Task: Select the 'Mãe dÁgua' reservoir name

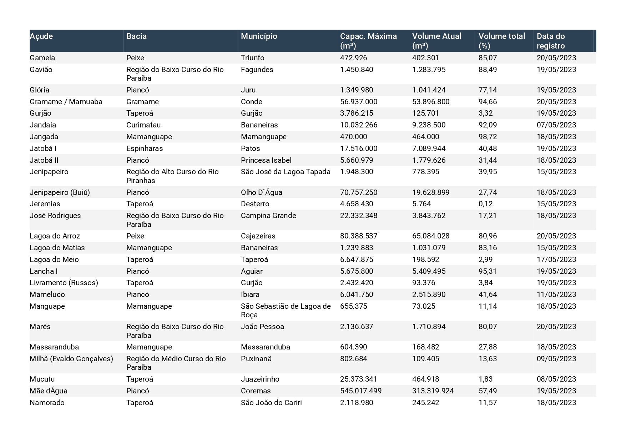Action: click(49, 391)
